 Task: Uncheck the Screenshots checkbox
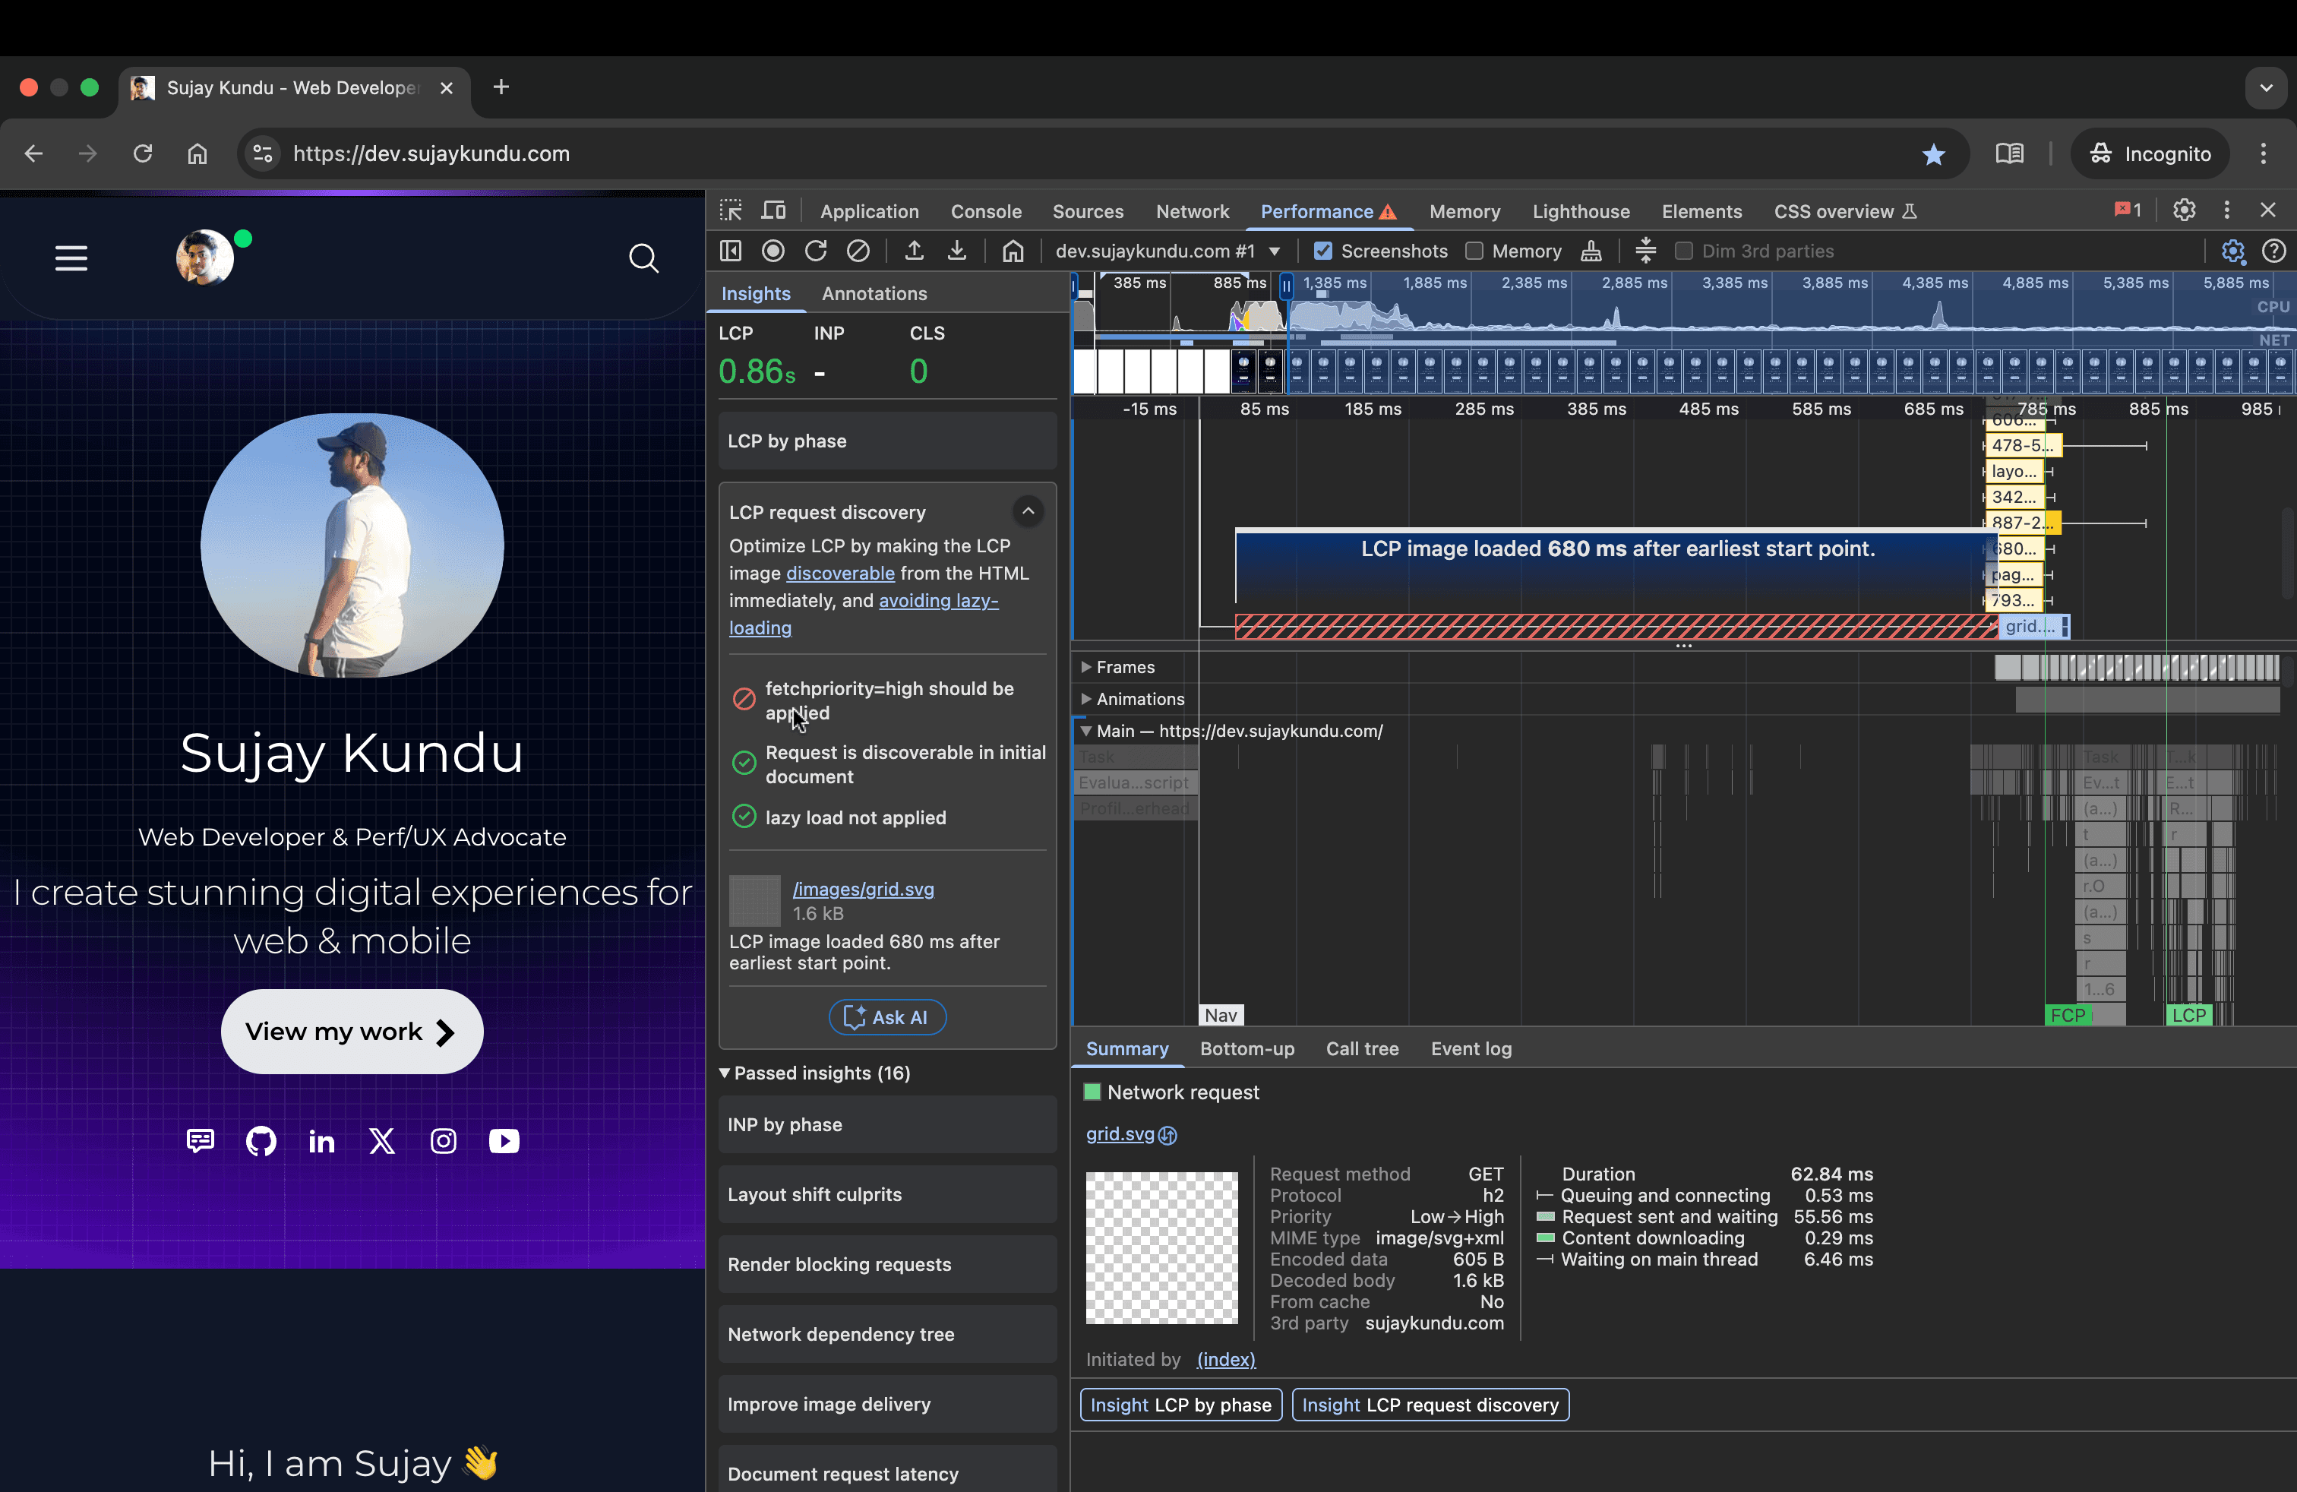pos(1323,251)
